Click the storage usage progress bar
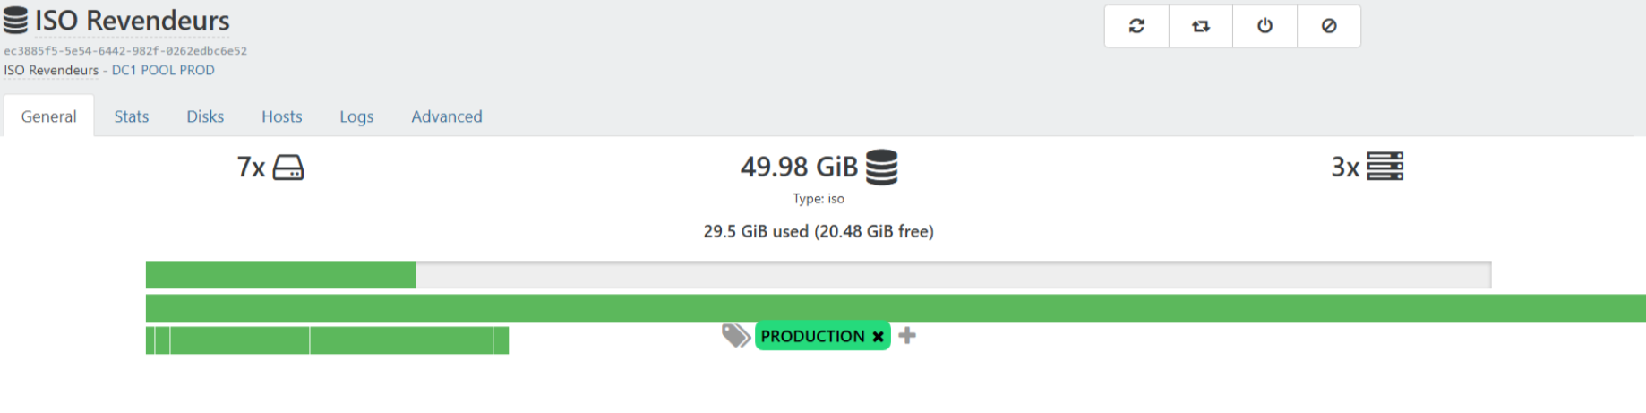1646x413 pixels. [x=818, y=275]
